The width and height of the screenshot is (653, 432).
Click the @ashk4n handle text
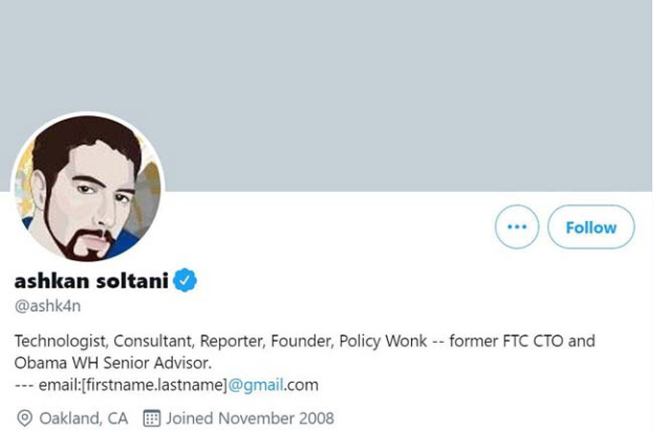tap(47, 306)
